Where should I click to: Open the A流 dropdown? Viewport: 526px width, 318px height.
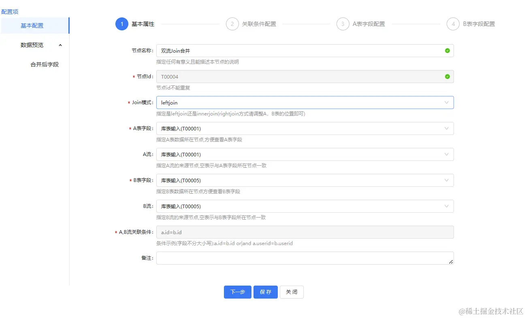click(x=305, y=154)
